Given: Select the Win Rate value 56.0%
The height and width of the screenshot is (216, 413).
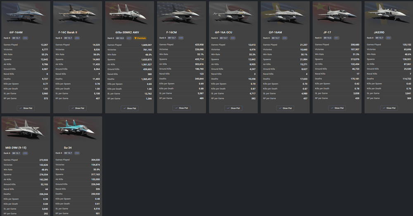Looking at the screenshot, I should (96, 54).
